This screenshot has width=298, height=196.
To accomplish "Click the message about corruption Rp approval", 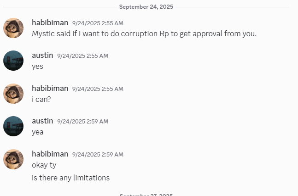I will [144, 34].
